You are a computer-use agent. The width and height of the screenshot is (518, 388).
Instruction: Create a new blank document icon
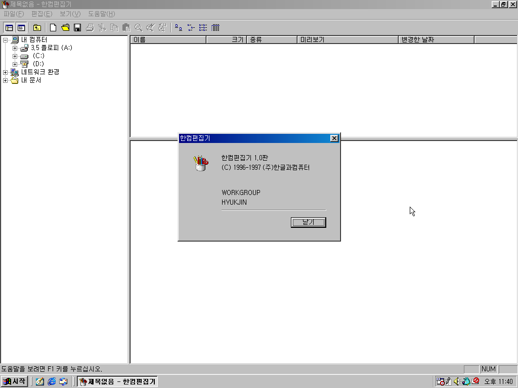53,28
